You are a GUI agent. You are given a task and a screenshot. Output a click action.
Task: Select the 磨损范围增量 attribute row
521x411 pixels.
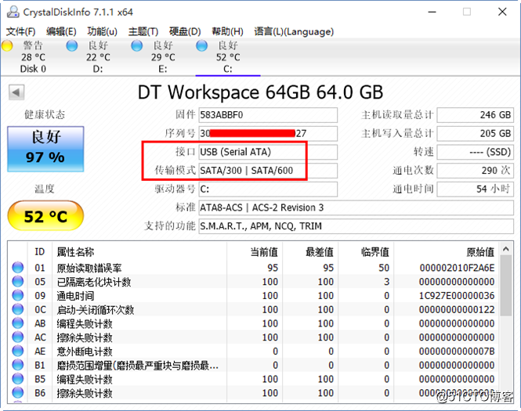[x=254, y=365]
